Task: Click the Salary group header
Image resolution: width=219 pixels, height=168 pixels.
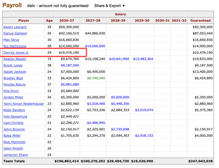Action: 120,14
